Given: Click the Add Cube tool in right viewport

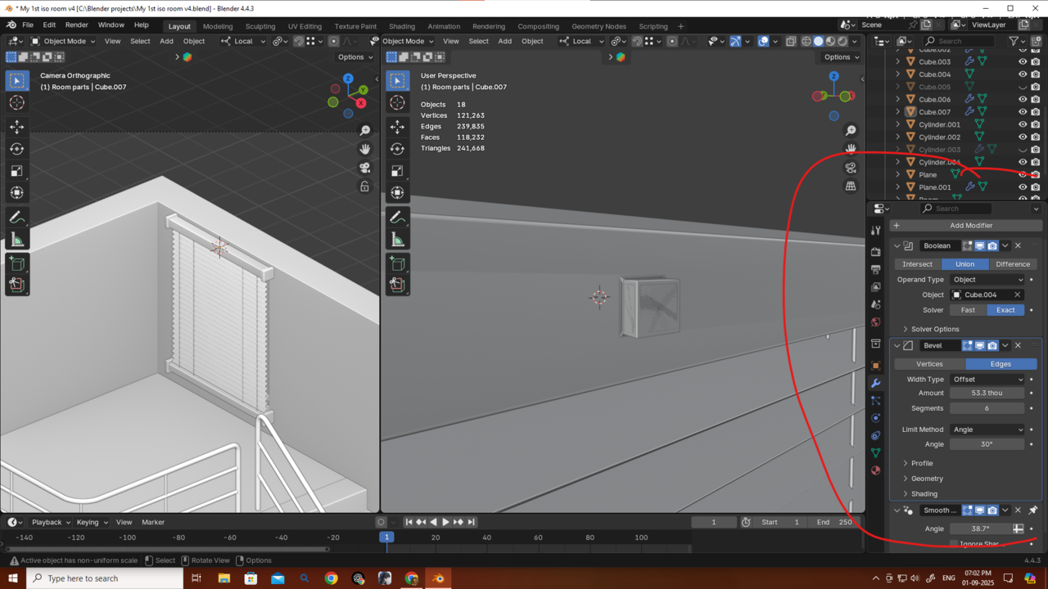Looking at the screenshot, I should (x=397, y=263).
